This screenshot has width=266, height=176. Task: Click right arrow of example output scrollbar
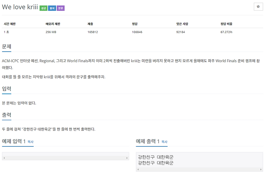click(261, 169)
